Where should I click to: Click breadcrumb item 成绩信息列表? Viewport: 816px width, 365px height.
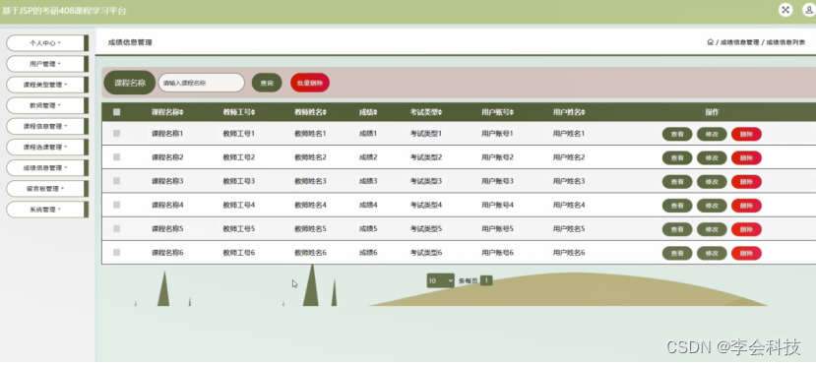[x=785, y=42]
